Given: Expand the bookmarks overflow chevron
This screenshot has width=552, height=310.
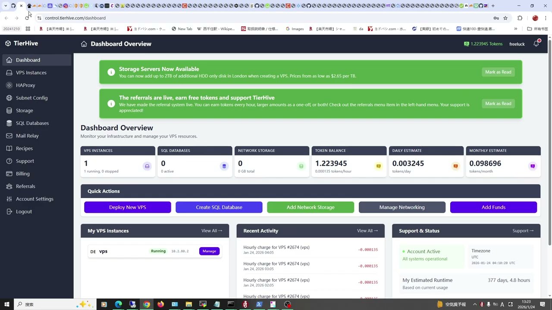Looking at the screenshot, I should point(515,29).
